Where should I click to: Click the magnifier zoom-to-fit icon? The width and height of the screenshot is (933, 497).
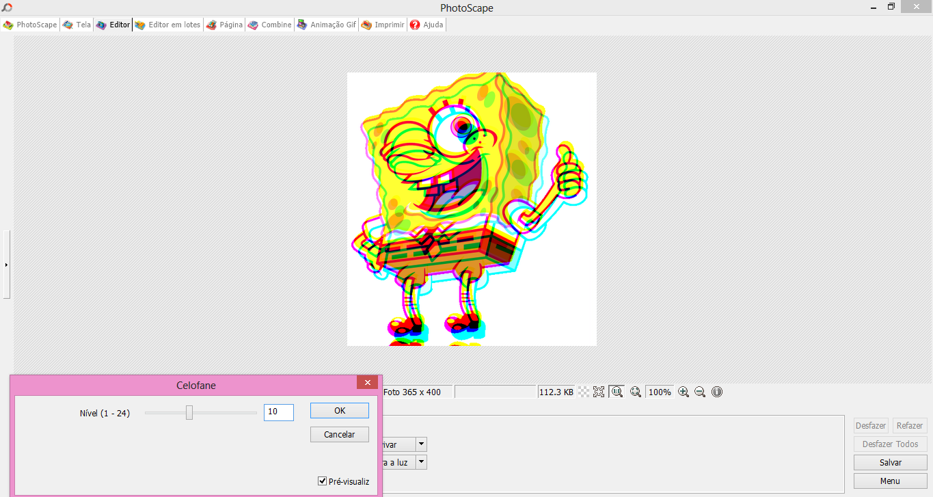coord(636,392)
